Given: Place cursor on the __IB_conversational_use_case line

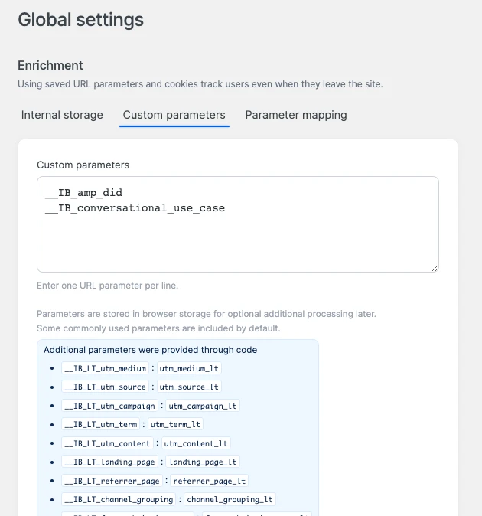Looking at the screenshot, I should click(135, 207).
